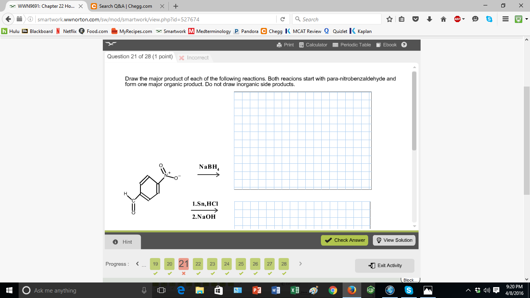Go to previous questions in Progress
The image size is (530, 298).
(x=137, y=264)
